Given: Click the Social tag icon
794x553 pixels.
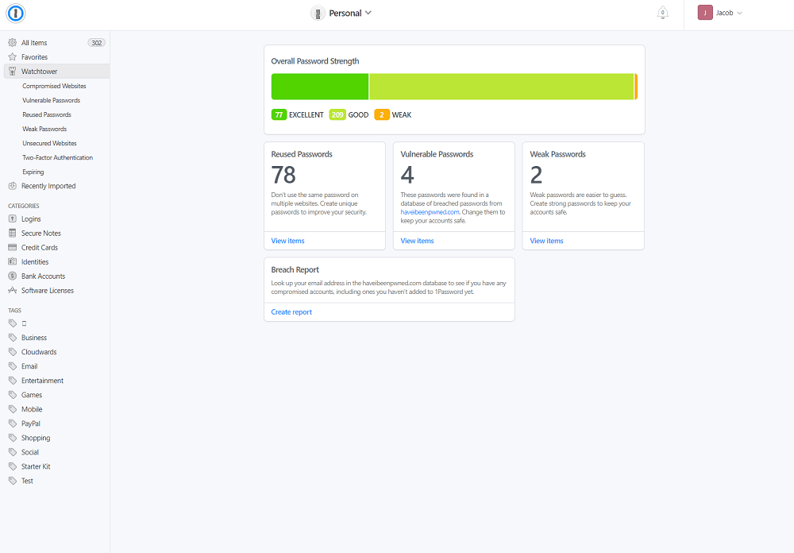Looking at the screenshot, I should tap(13, 452).
